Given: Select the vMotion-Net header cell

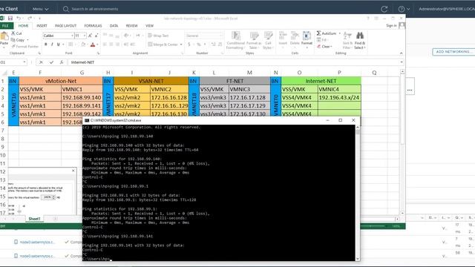Looking at the screenshot, I should pyautogui.click(x=61, y=81).
